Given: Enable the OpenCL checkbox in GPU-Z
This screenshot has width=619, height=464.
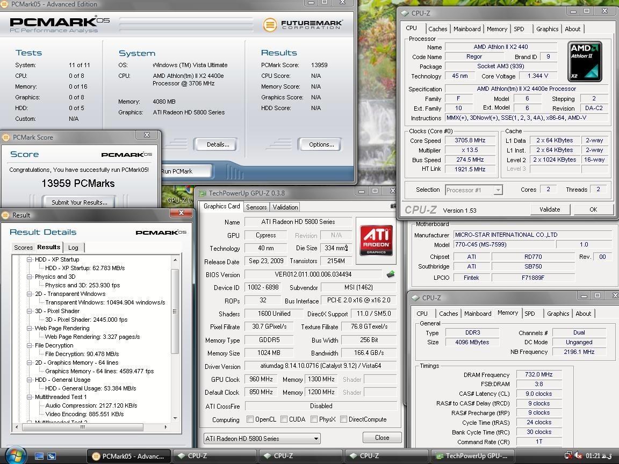Looking at the screenshot, I should (250, 419).
